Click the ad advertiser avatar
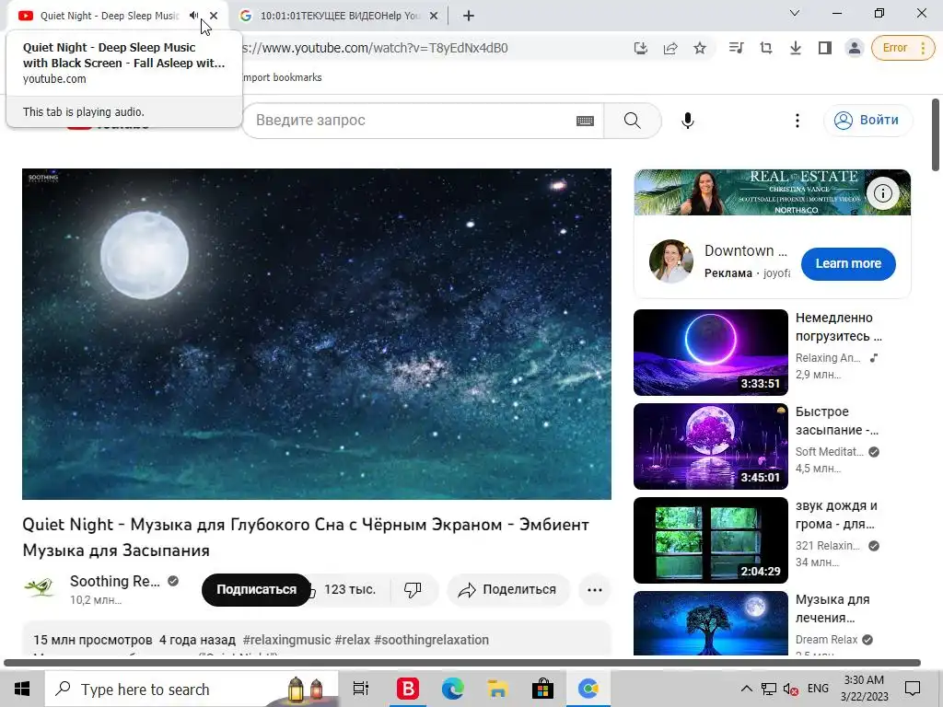The height and width of the screenshot is (707, 943). [x=671, y=261]
